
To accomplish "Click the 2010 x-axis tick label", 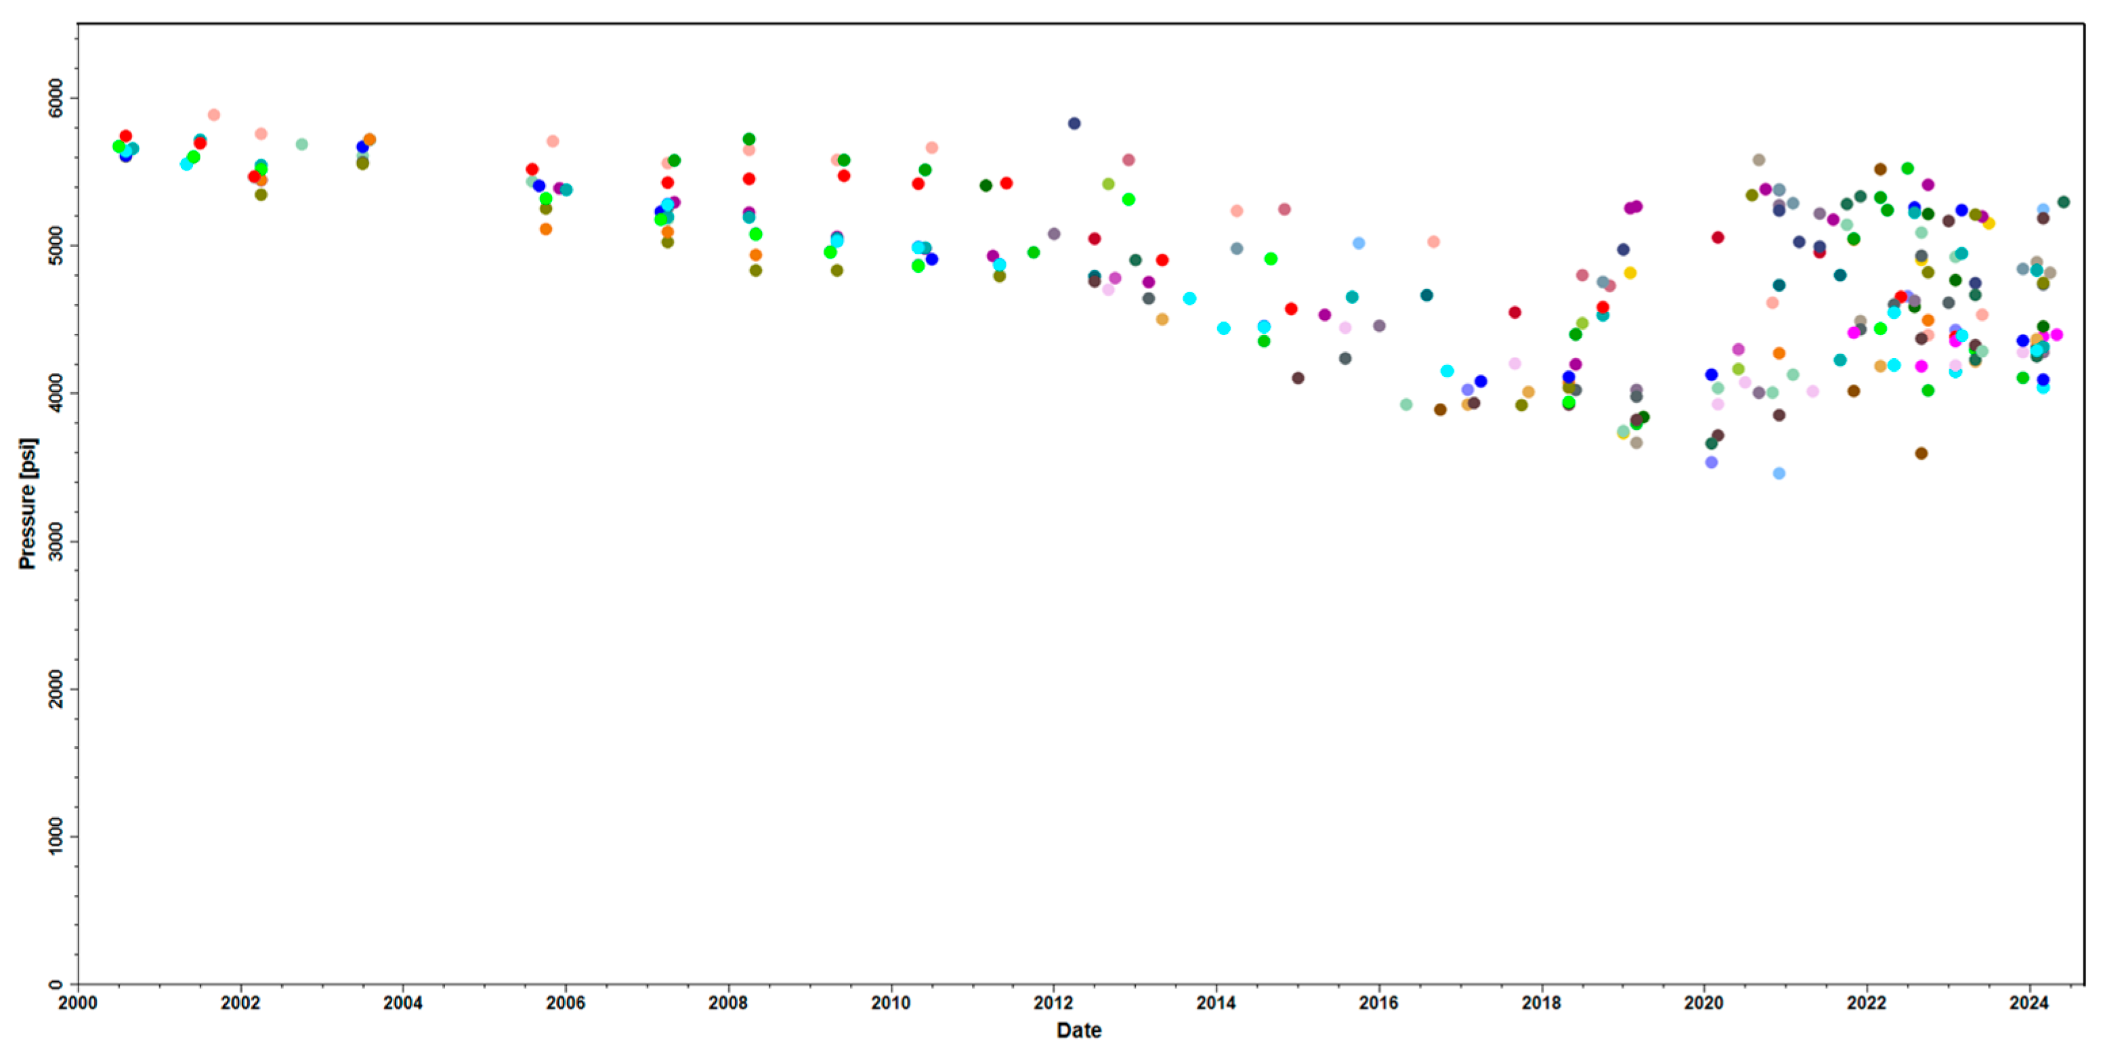I will coord(891,1003).
